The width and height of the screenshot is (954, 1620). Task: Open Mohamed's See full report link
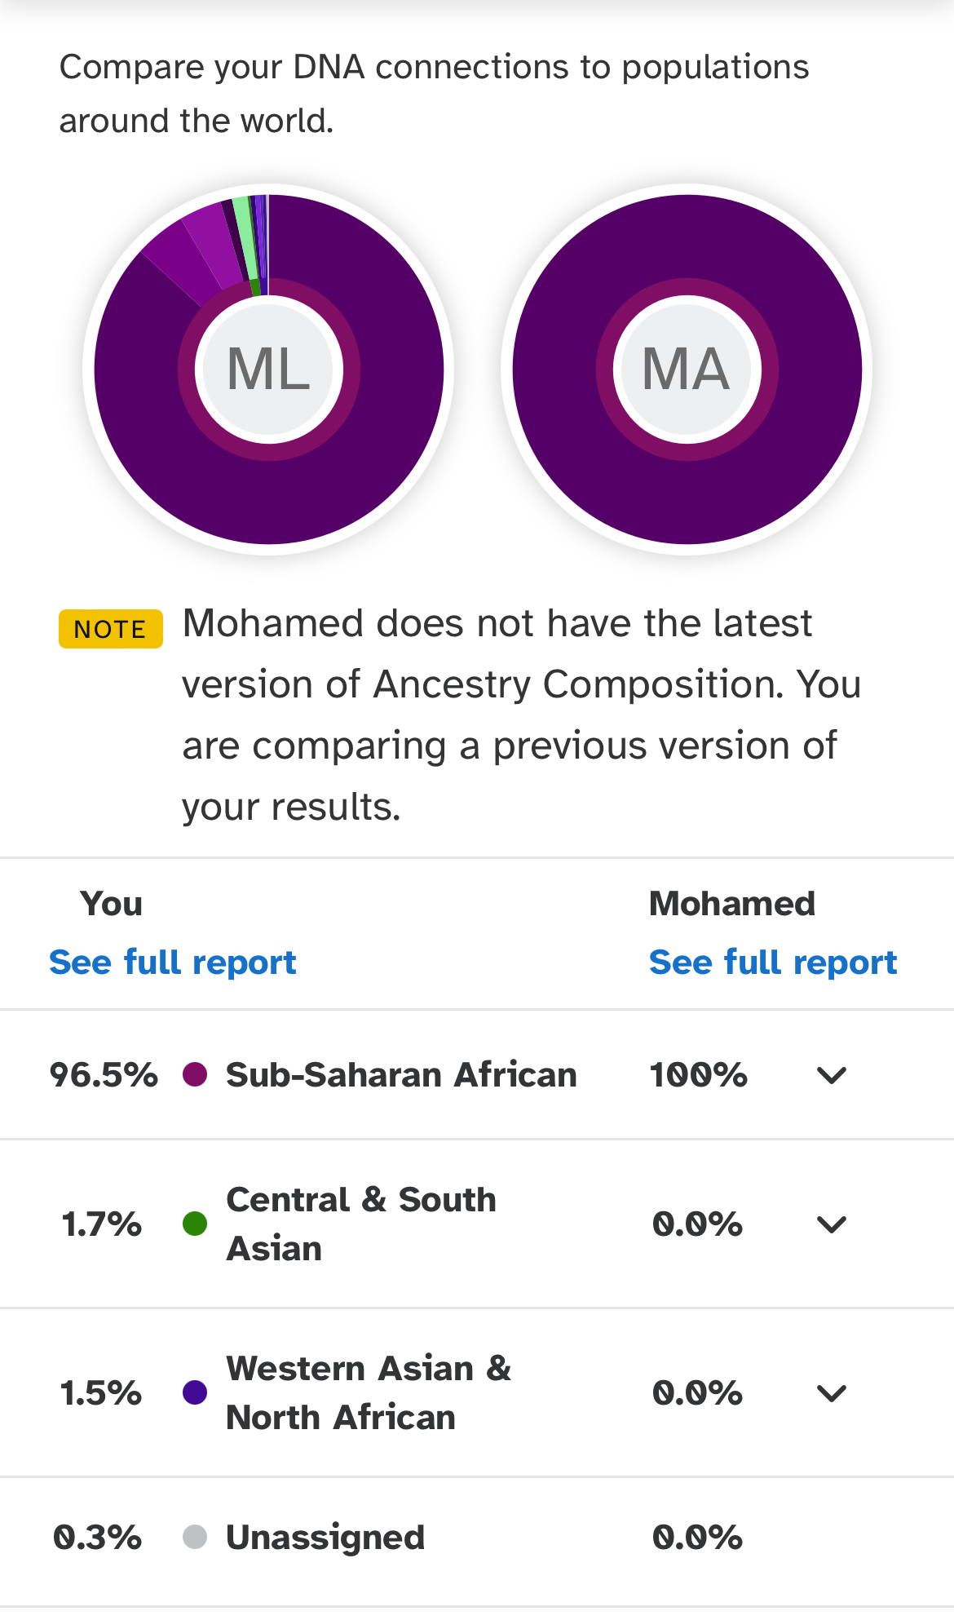[773, 963]
